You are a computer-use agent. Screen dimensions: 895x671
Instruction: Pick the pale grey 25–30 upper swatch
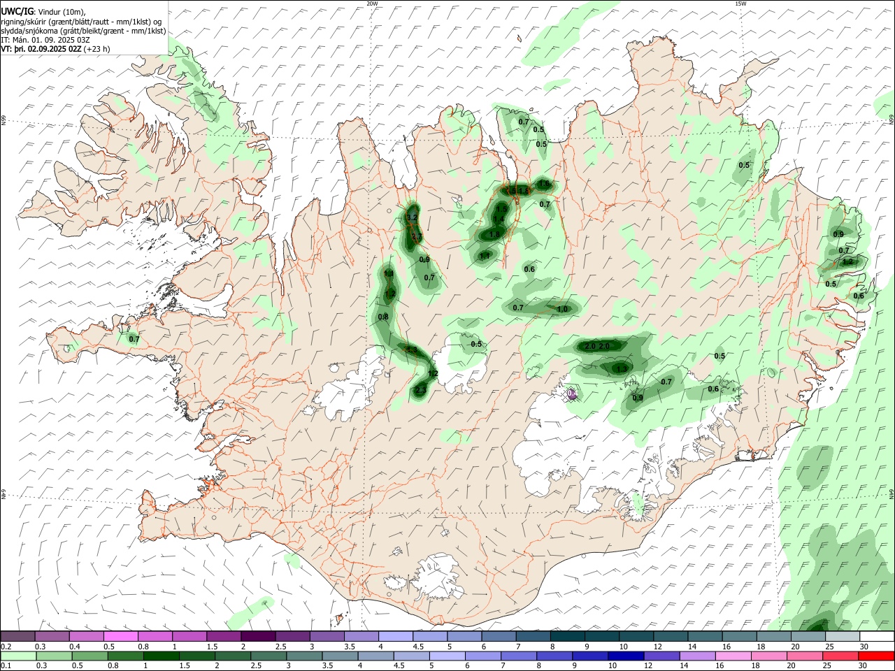[x=842, y=636]
